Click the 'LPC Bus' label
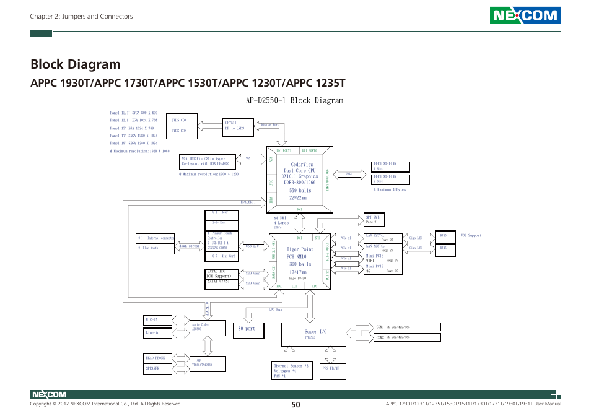Viewport: 591px width, 416px height. click(276, 310)
